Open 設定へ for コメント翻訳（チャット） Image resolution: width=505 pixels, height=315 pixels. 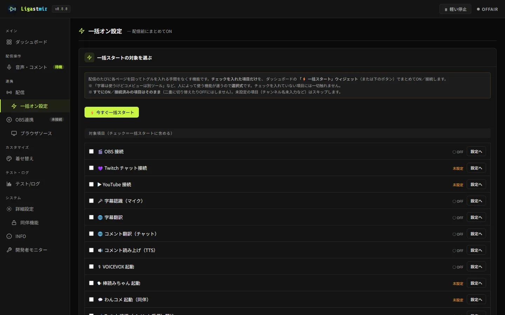tap(476, 234)
